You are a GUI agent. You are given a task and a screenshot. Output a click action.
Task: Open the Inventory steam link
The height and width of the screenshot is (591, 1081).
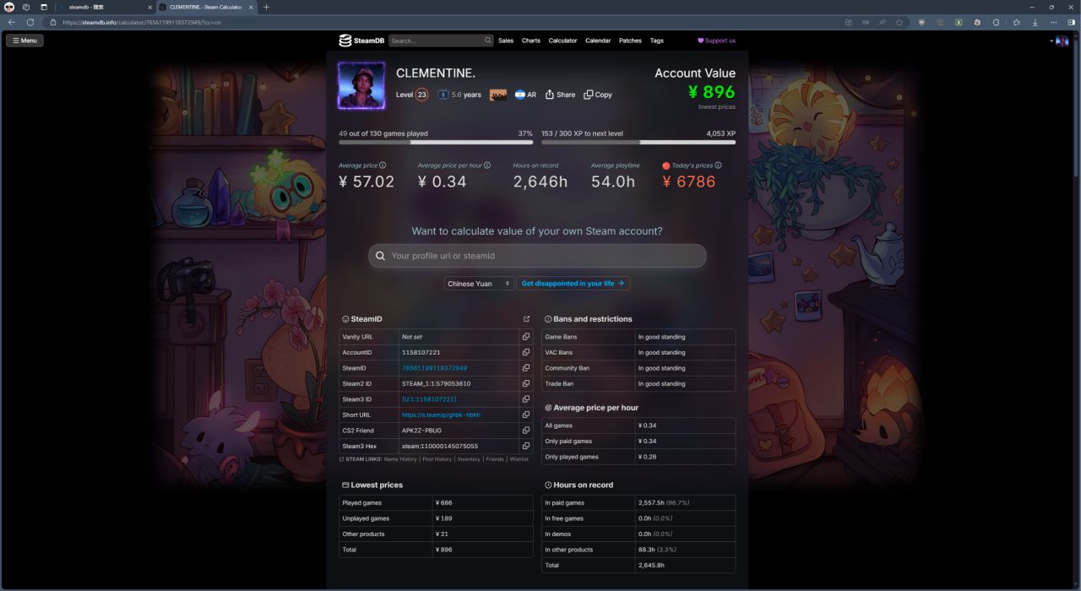click(x=469, y=459)
